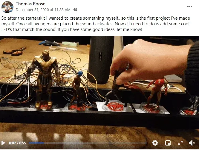Click the end of the blue played progress segment
Image resolution: width=199 pixels, height=150 pixels.
pyautogui.click(x=44, y=143)
